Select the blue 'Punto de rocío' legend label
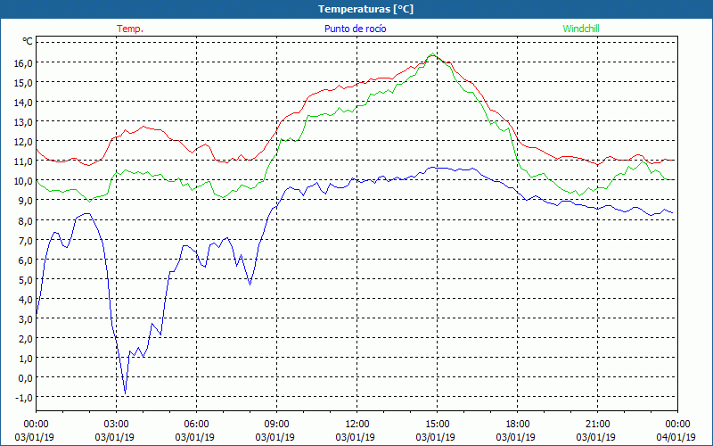 click(355, 29)
